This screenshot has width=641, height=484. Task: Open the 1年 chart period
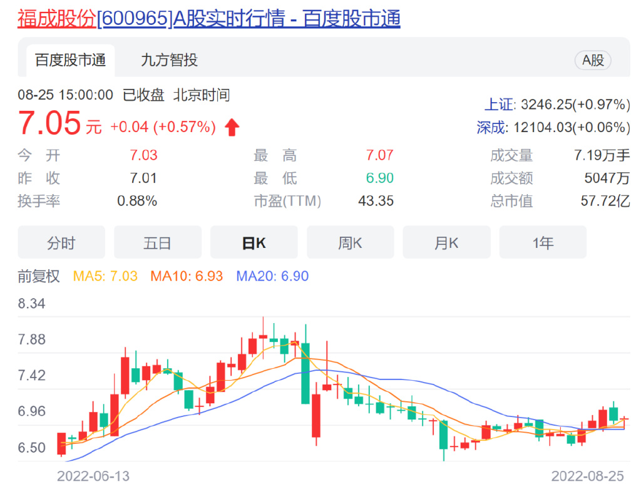coord(543,242)
